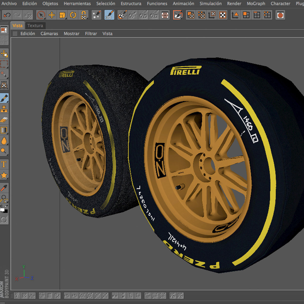The height and width of the screenshot is (304, 304).
Task: Open the MoGraph menu
Action: [x=256, y=4]
